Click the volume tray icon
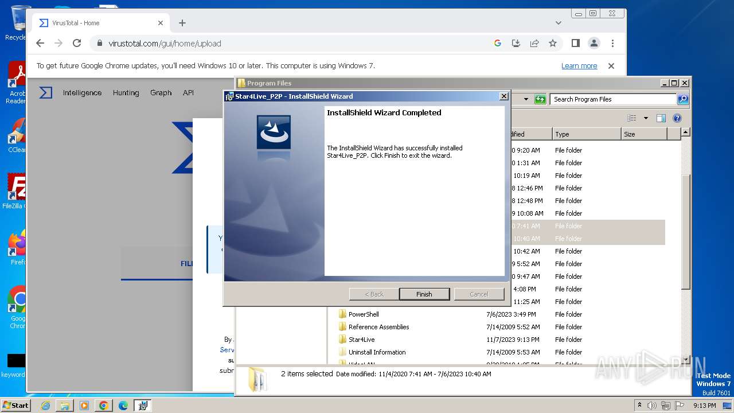The width and height of the screenshot is (734, 413). (x=653, y=406)
